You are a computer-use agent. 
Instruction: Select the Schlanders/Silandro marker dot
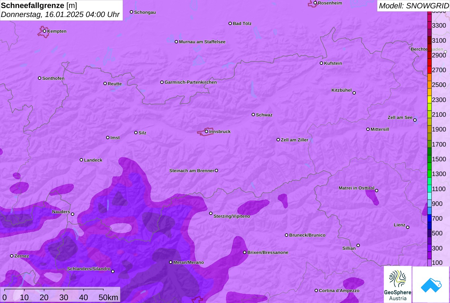[x=113, y=272]
